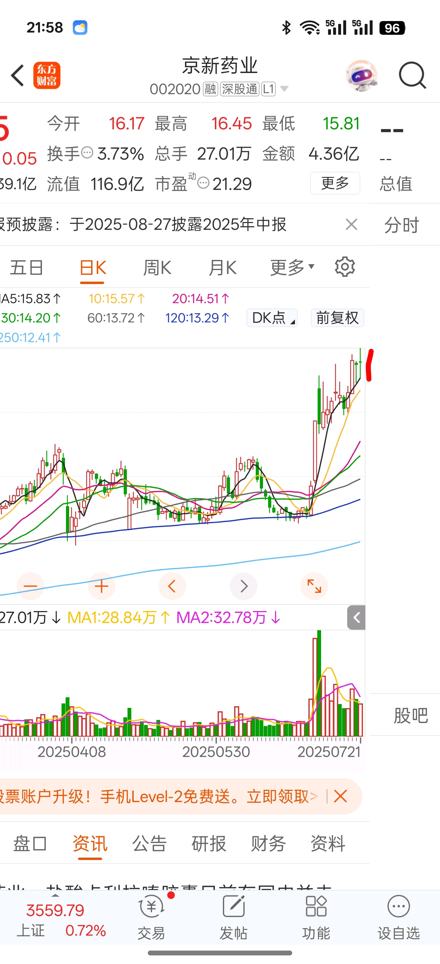Open the DK点 indicator dropdown

[x=272, y=318]
